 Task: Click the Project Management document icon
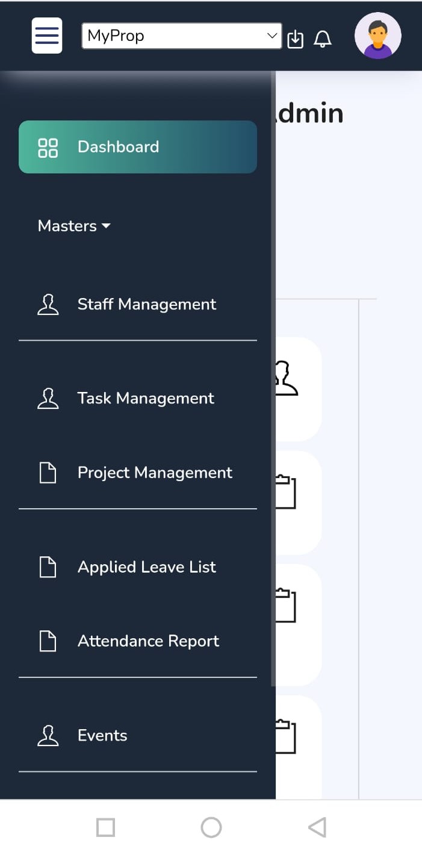48,473
